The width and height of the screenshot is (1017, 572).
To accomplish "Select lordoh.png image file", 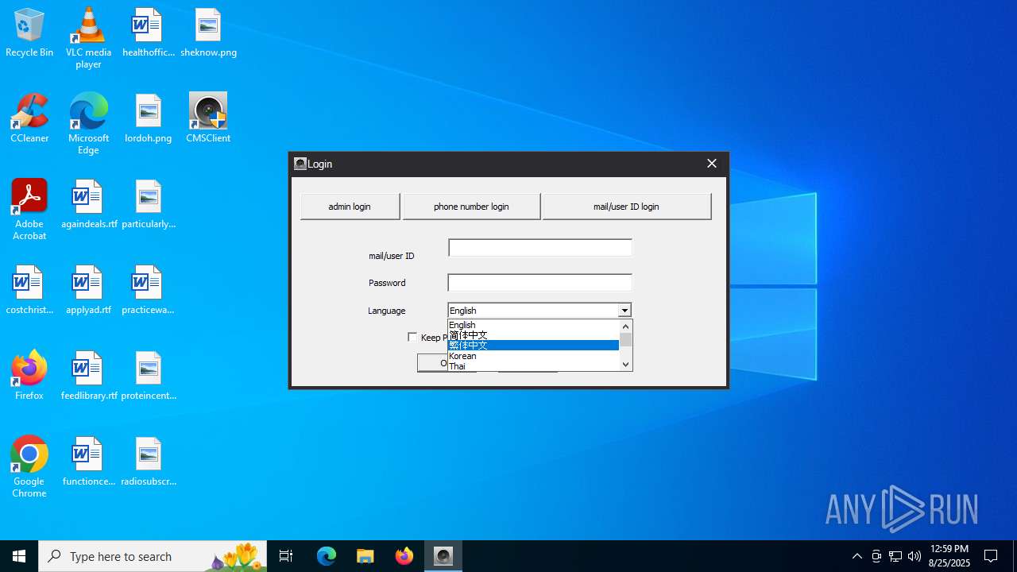I will pos(148,118).
